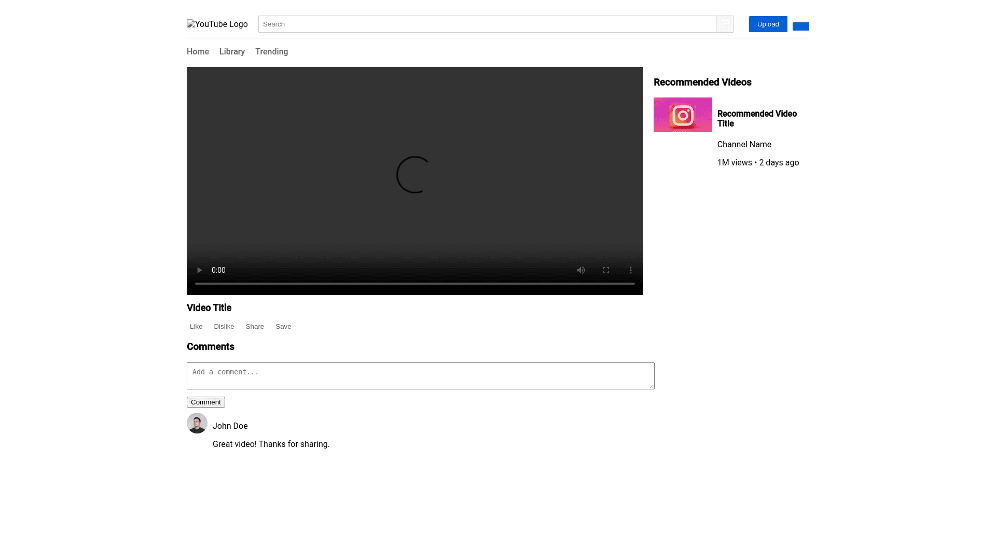Enter fullscreen mode on video player
The image size is (996, 560).
click(x=606, y=270)
